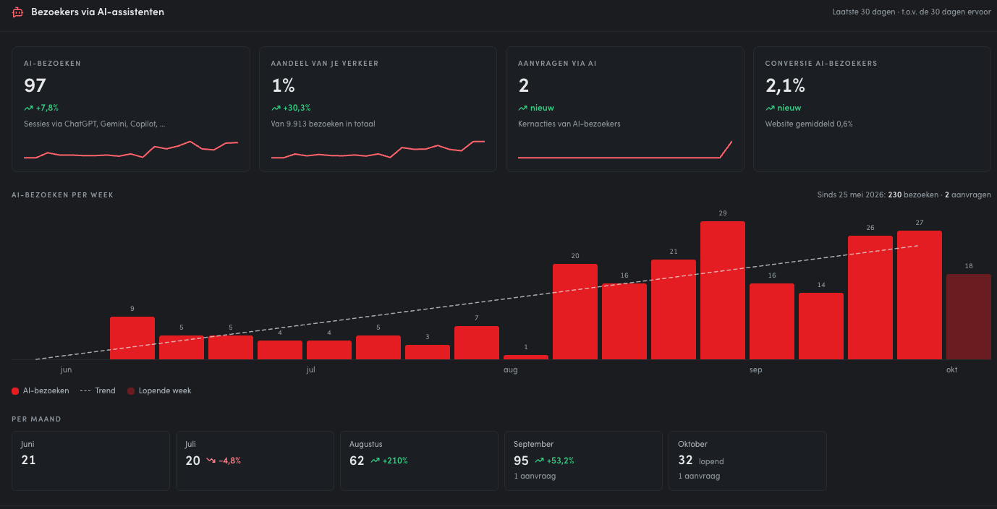
Task: Click 'Van 9.913 bezoeken in totaal' text
Action: [x=323, y=124]
